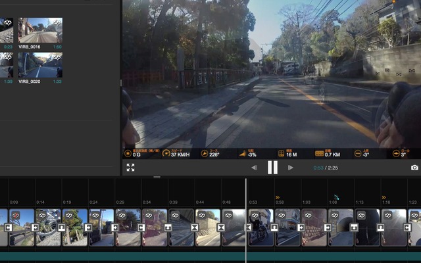Click the white timeline playhead
Screen dimensions: 421x263
click(245, 220)
